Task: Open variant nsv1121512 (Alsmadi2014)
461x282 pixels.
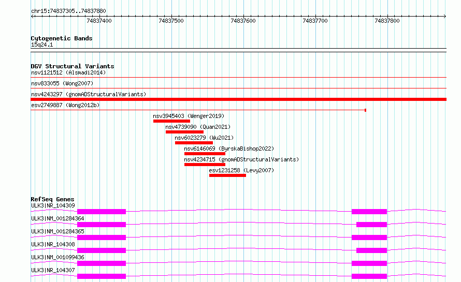Action: (x=68, y=72)
